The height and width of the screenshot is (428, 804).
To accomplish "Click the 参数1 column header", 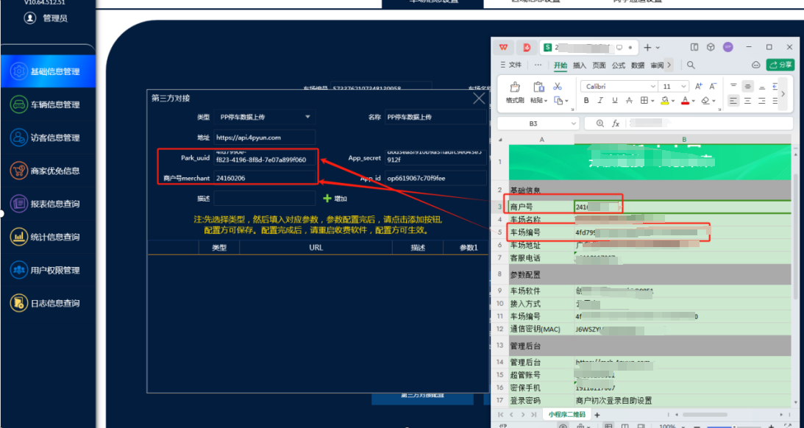I will click(468, 248).
